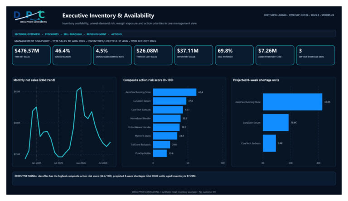Click the $7.26M Aged Inventory card
Screen dimensions: 348x201
[x=275, y=55]
